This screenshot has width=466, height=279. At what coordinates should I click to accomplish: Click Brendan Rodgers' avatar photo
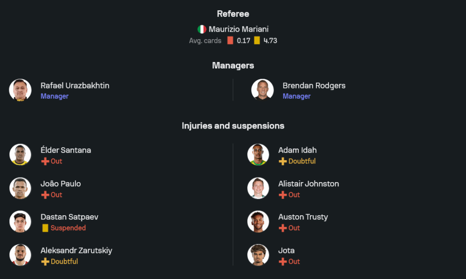[262, 90]
